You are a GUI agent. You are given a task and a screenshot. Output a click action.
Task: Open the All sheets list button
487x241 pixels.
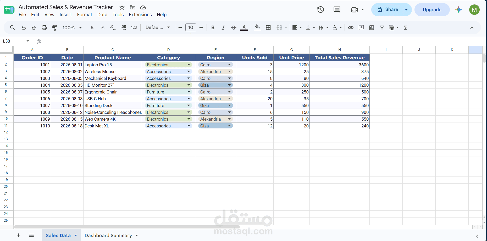[x=31, y=235]
